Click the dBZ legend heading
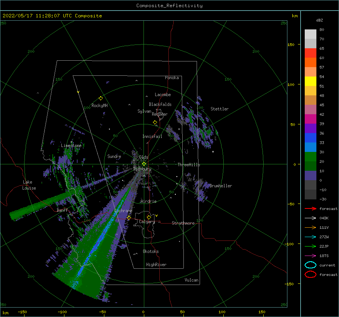The width and height of the screenshot is (339, 317). point(319,20)
